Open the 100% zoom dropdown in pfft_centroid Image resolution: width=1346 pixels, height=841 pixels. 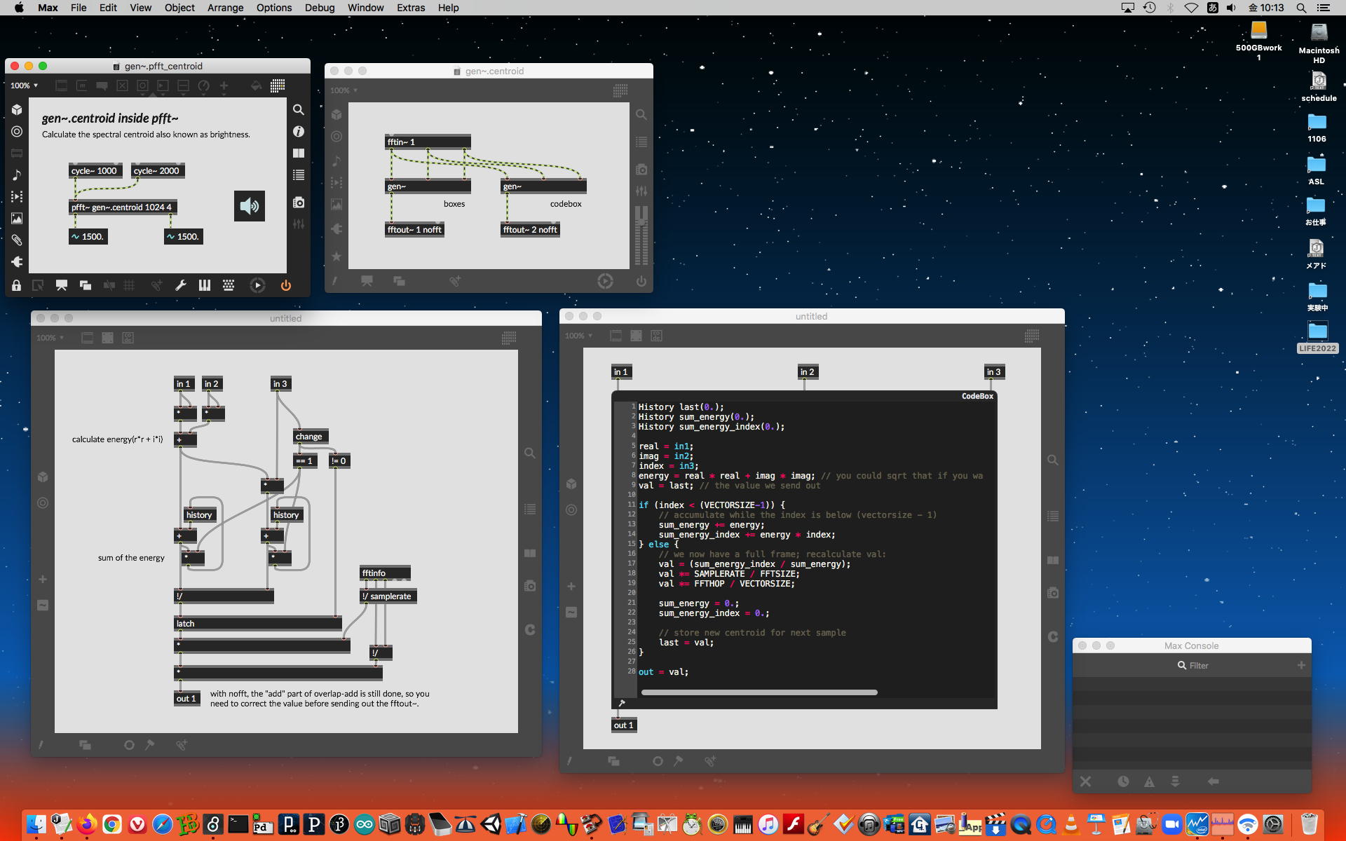(x=25, y=86)
